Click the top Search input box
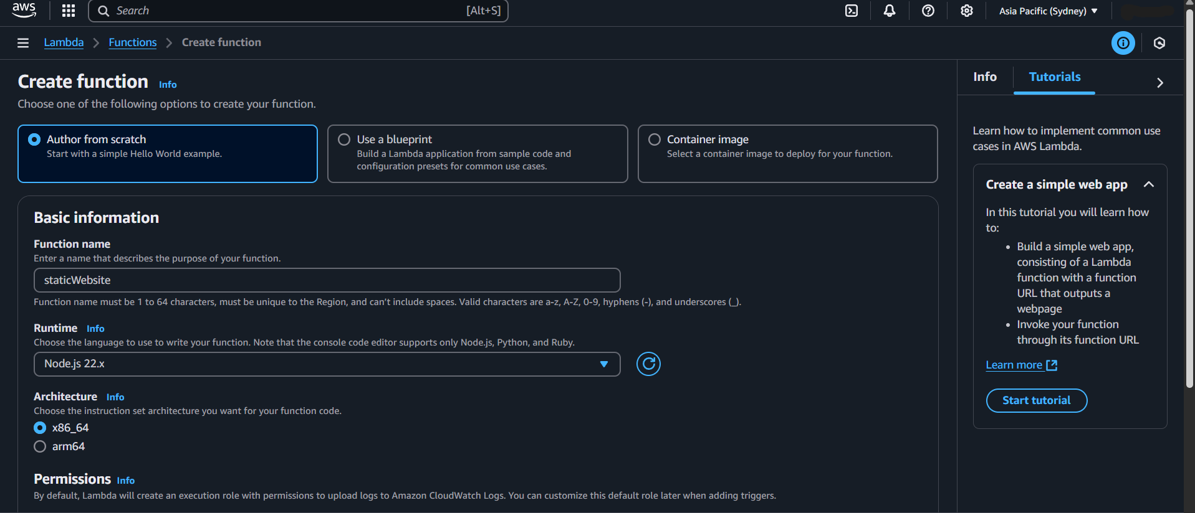1195x513 pixels. [x=298, y=11]
